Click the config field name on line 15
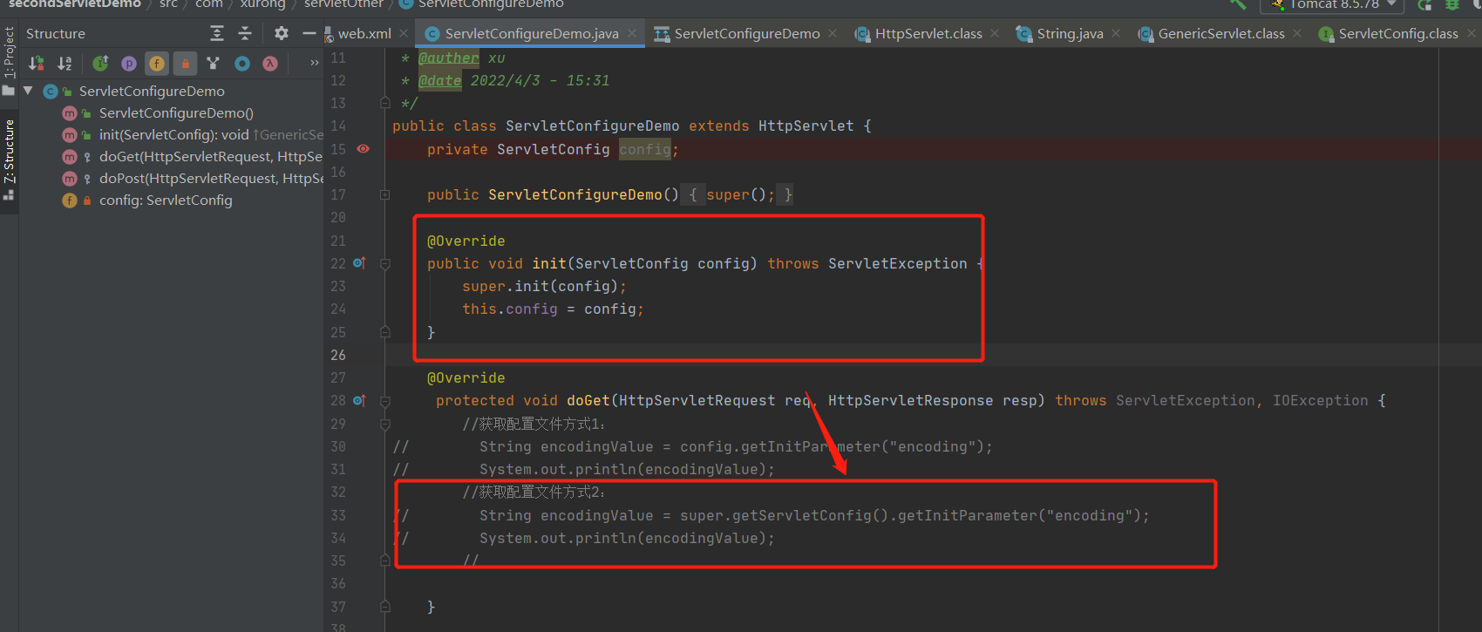1482x632 pixels. [x=645, y=149]
